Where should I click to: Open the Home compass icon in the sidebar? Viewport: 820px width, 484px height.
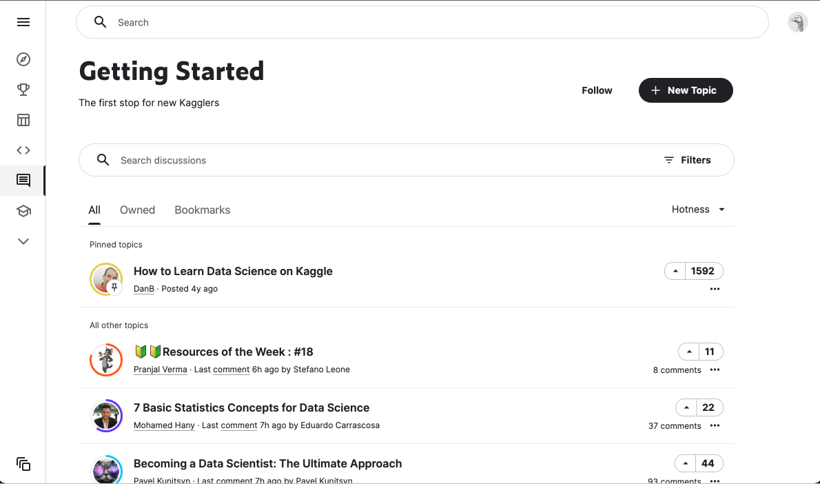click(x=23, y=59)
